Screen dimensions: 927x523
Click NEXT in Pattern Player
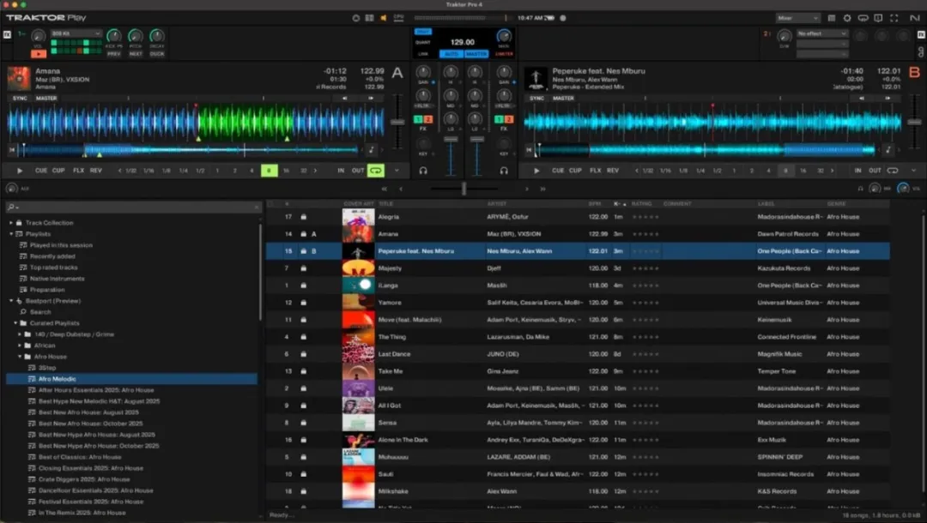(x=136, y=54)
